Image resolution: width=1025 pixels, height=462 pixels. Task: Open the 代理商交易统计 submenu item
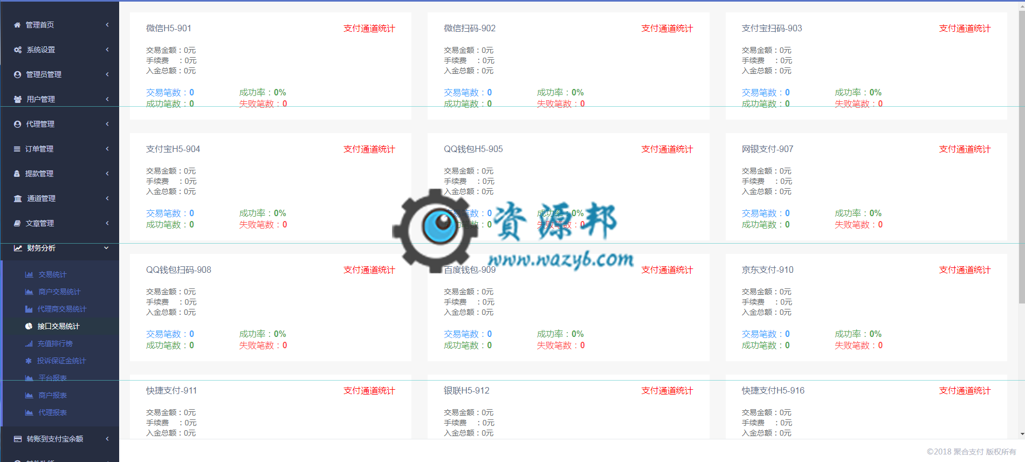[x=62, y=309]
